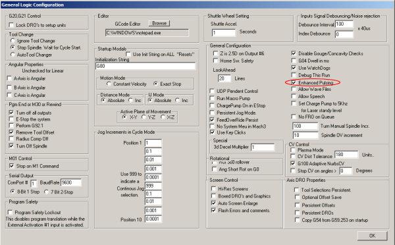Enable Home Sw. Safety checkbox

pos(215,61)
